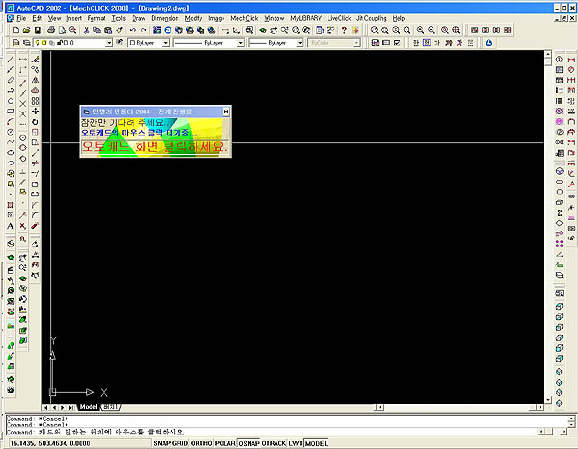Switch to the Model tab
The width and height of the screenshot is (578, 449).
pos(89,407)
